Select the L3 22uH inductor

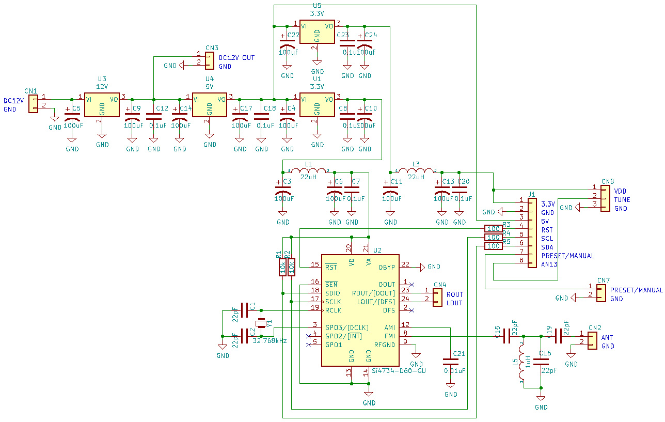416,171
